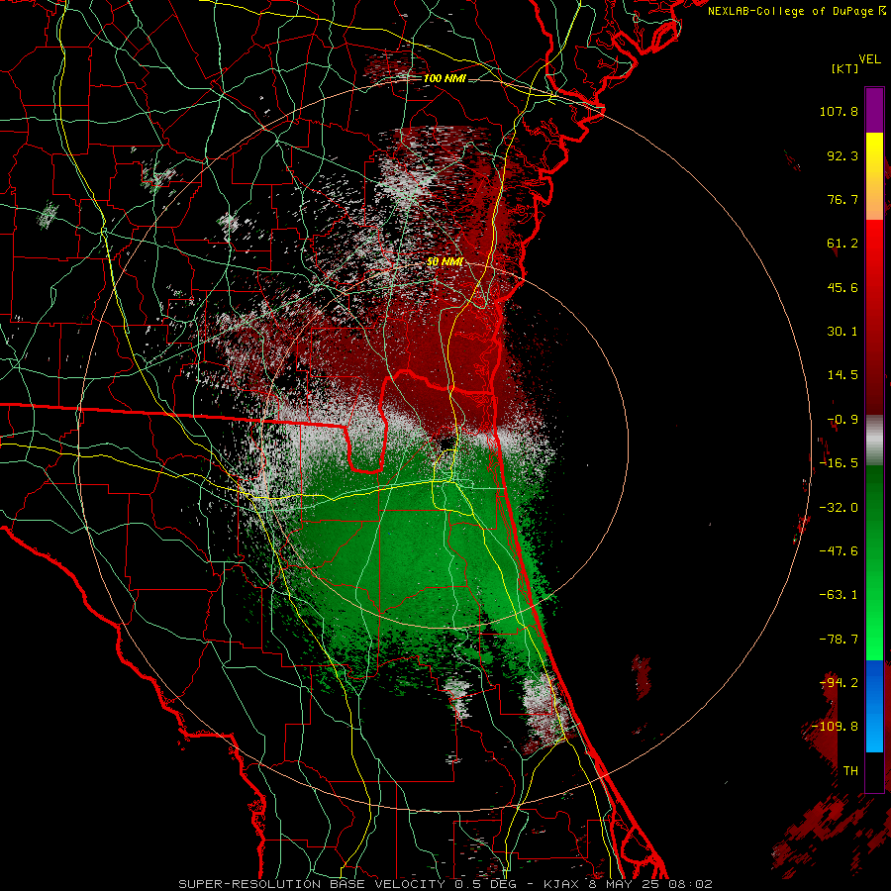Select the -0.9 legend value

point(842,420)
